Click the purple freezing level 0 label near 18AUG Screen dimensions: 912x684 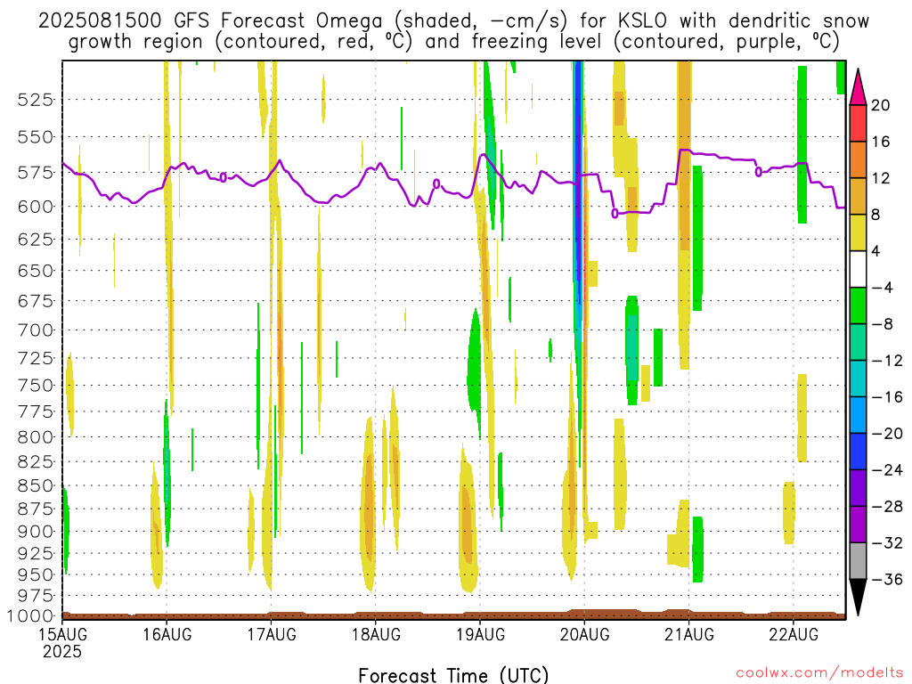[436, 183]
